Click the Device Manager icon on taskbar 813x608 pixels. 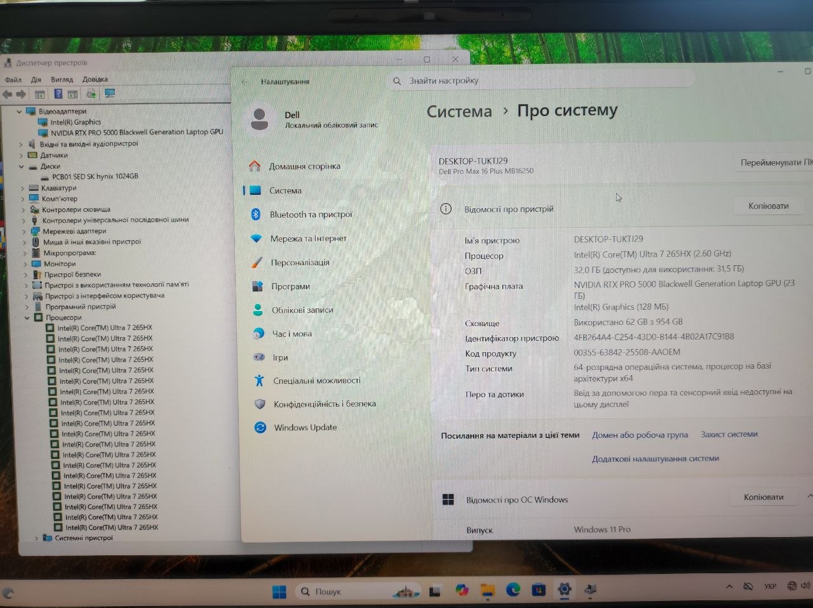tap(590, 590)
